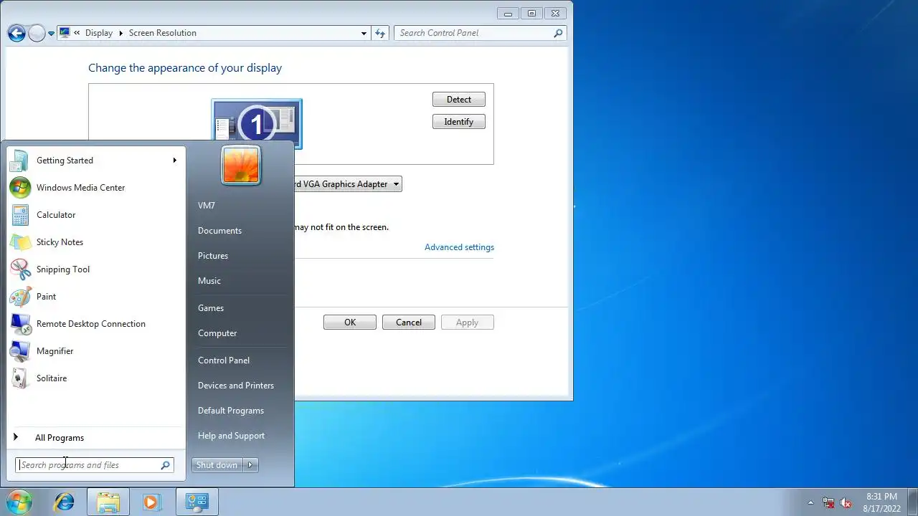918x516 pixels.
Task: Click the Start menu search magnifier icon
Action: click(x=165, y=465)
